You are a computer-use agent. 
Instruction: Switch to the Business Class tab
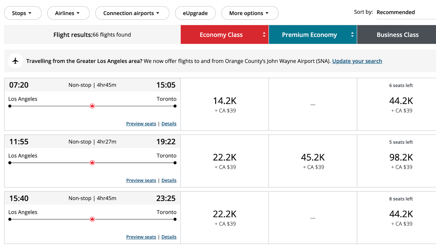point(396,35)
